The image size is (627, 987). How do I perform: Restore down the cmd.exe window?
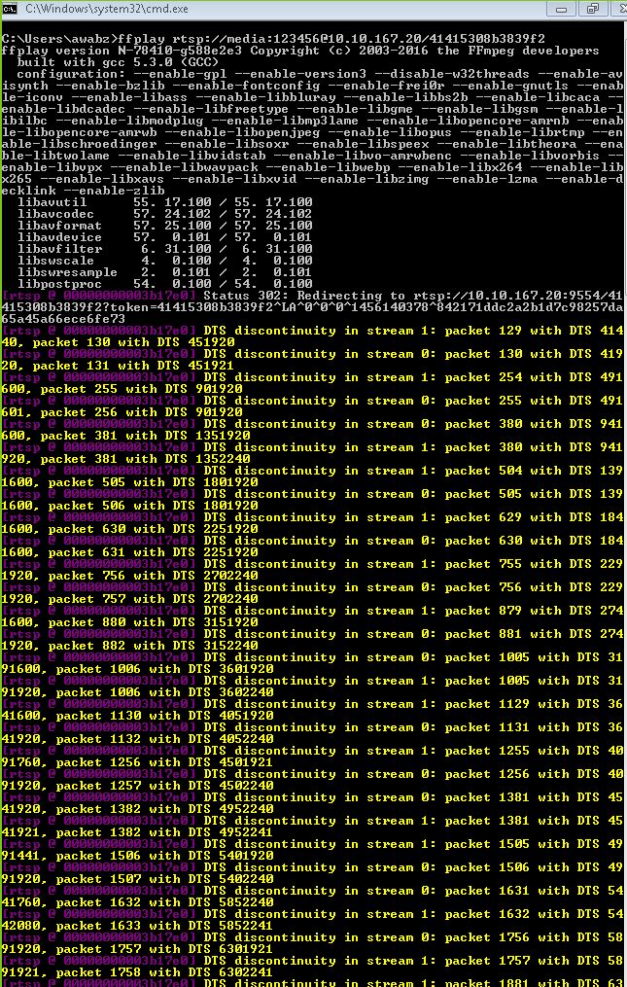coord(592,9)
